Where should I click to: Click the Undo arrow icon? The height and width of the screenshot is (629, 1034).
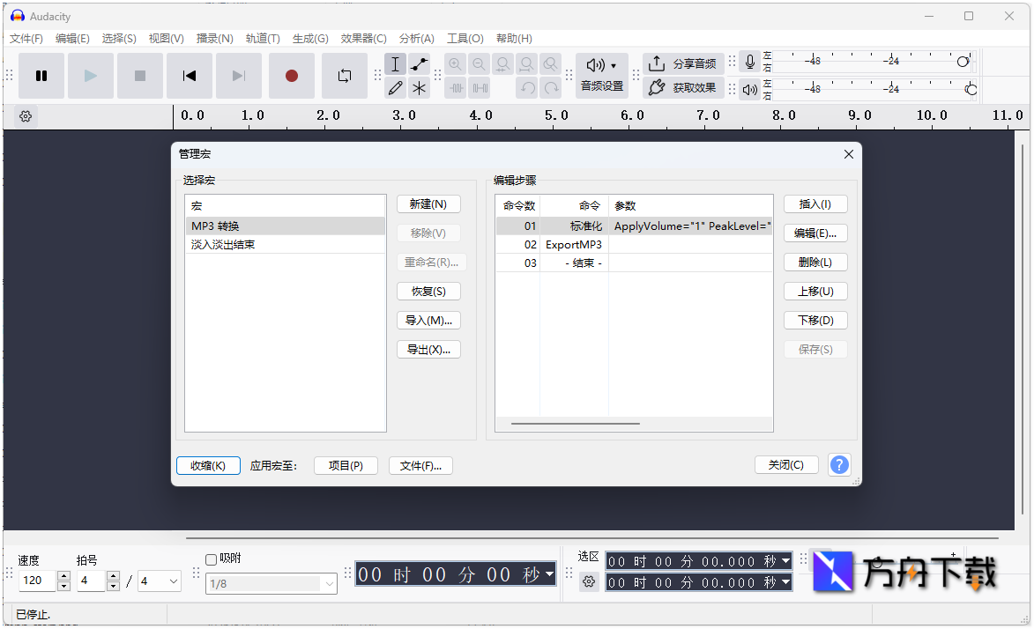[527, 88]
